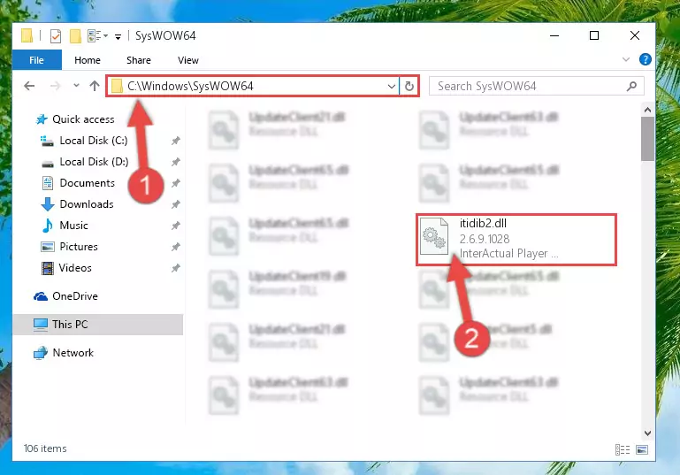Click the pin icon next to Downloads
680x475 pixels.
pos(176,204)
